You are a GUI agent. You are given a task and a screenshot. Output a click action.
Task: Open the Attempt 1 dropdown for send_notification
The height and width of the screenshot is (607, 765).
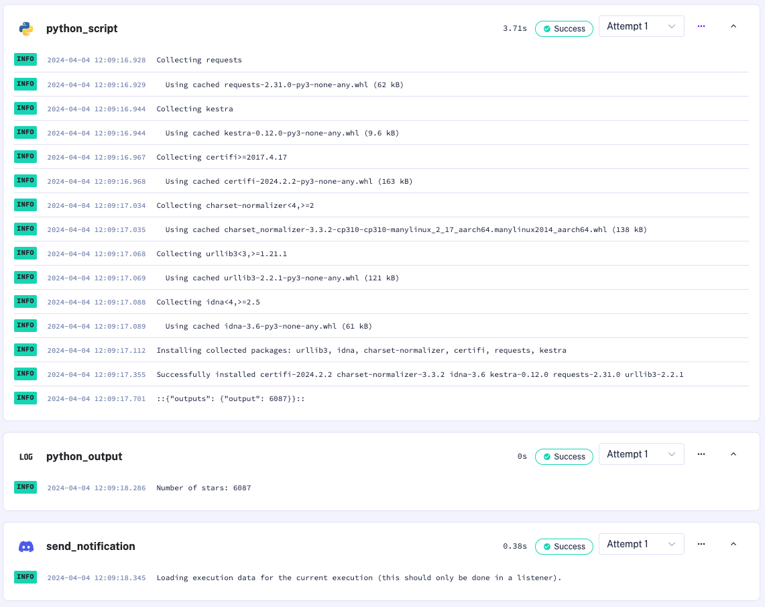(641, 544)
